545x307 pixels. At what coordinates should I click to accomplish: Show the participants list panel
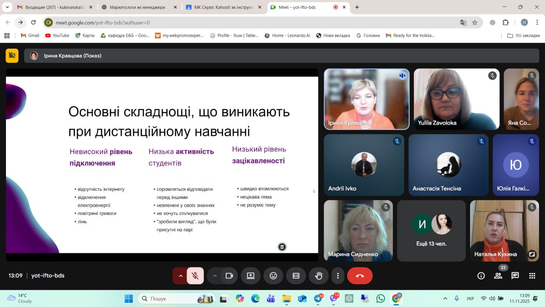(498, 276)
